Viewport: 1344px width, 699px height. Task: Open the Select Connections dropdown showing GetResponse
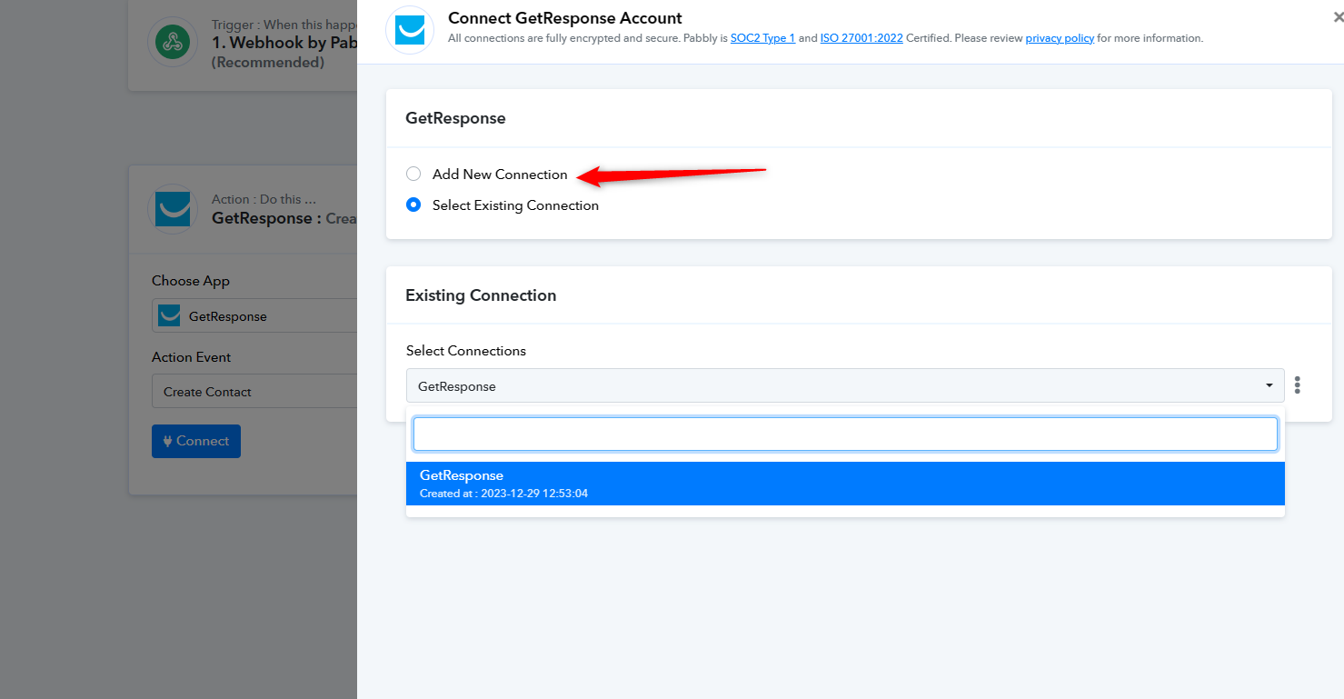click(845, 385)
